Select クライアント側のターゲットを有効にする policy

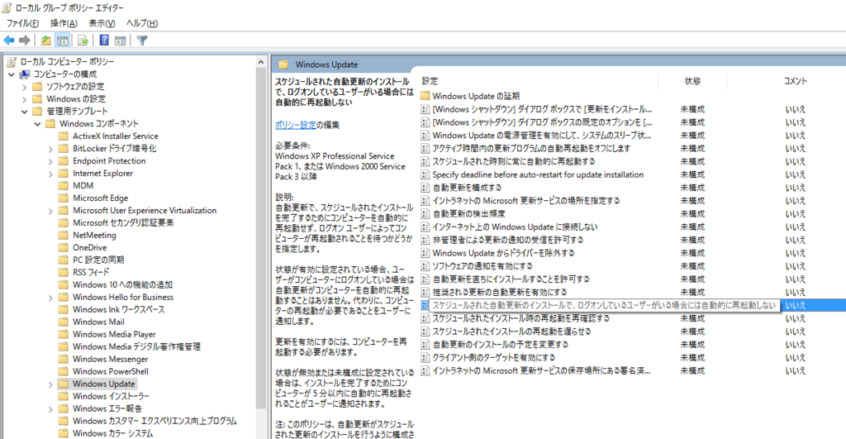[494, 357]
